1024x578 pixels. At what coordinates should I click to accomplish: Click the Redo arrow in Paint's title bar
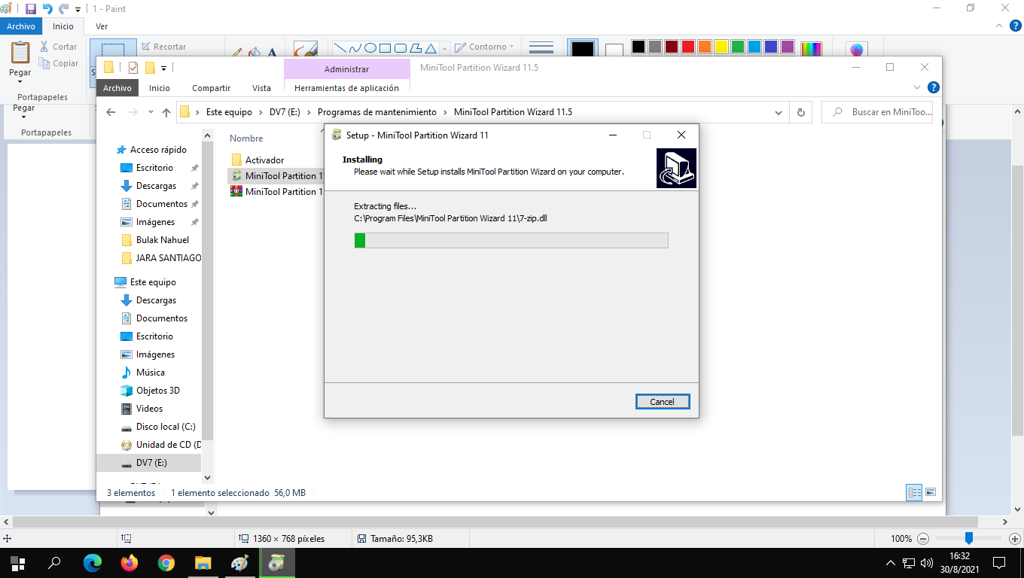(x=64, y=9)
